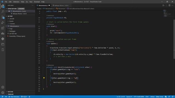
Task: Open editor More Actions ellipsis
Action: [x=173, y=5]
